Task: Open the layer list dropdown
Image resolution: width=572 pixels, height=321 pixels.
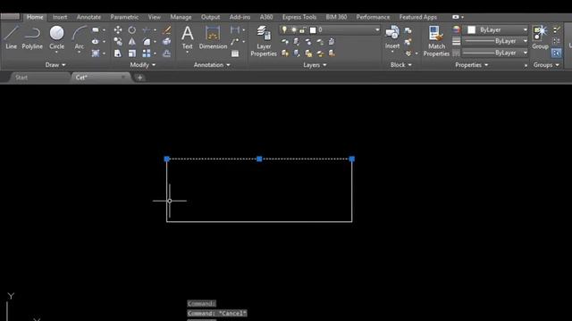Action: coord(377,29)
